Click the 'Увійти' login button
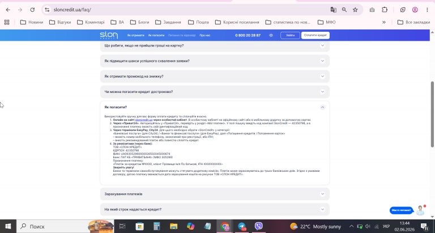Image resolution: width=435 pixels, height=233 pixels. 290,35
